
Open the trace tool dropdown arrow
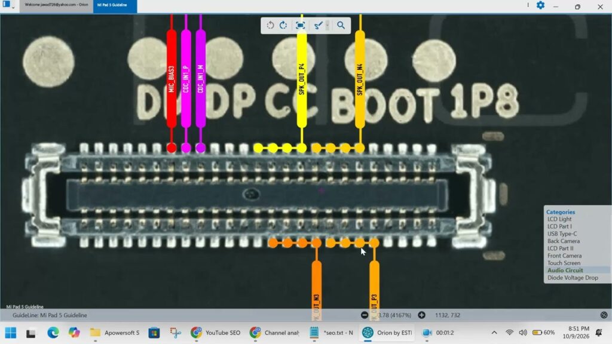(x=328, y=25)
